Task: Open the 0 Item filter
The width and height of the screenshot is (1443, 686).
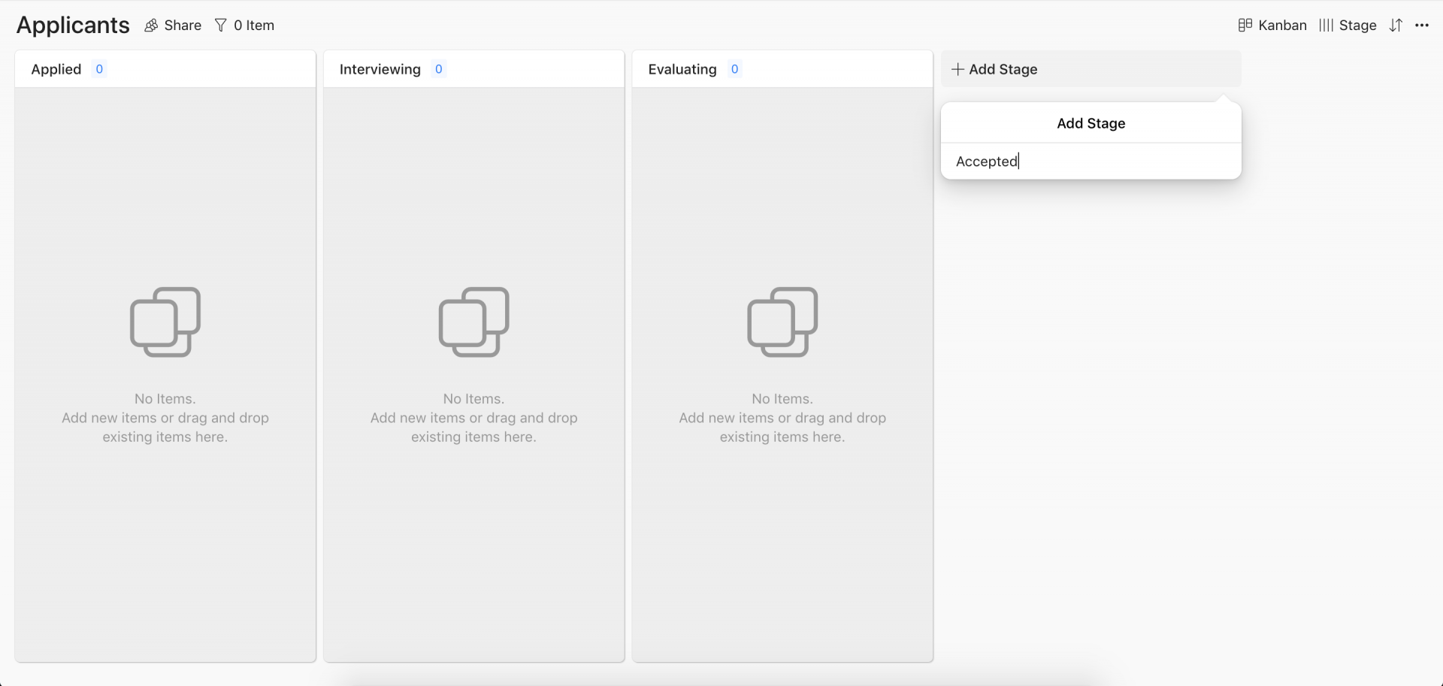Action: tap(254, 26)
